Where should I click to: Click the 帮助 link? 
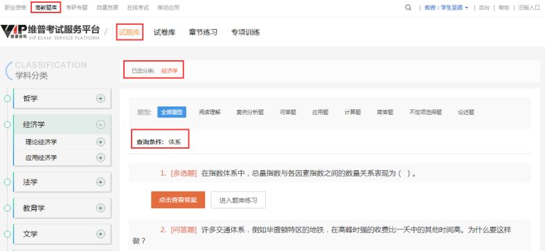(x=503, y=8)
